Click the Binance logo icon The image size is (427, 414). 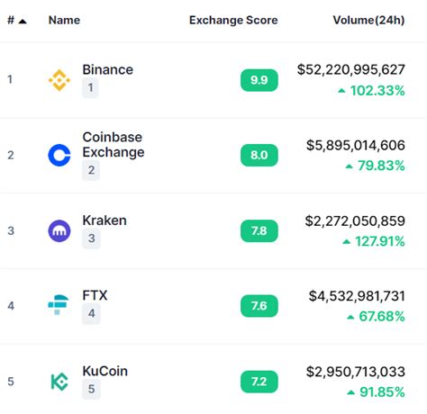coord(59,80)
